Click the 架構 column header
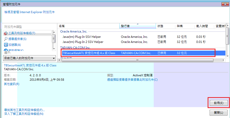The image size is (230, 118). pyautogui.click(x=184, y=26)
